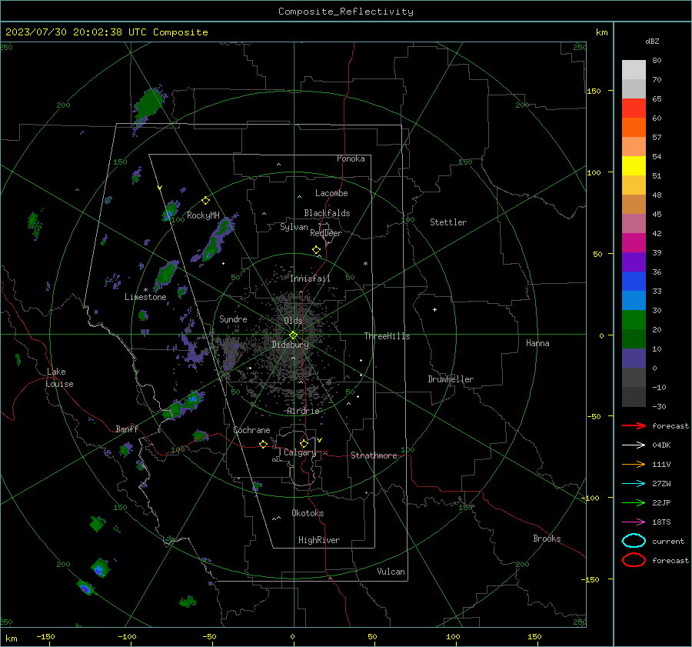
Task: Select the yellow diamond marker below RedDeer
Action: pos(317,250)
